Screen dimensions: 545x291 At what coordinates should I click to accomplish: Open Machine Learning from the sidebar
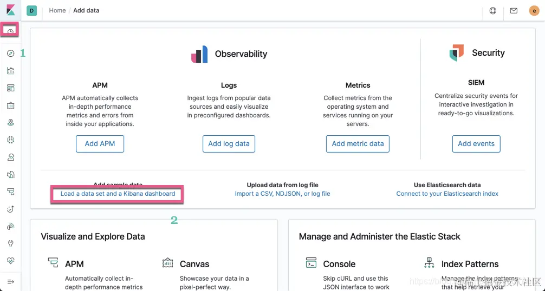(x=10, y=140)
